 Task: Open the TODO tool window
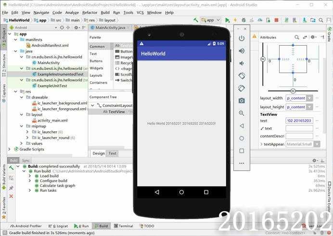click(x=147, y=226)
